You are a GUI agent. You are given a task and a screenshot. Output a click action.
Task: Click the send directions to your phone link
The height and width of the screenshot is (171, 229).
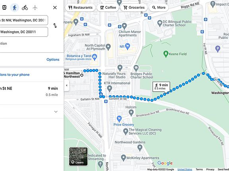[x=15, y=74]
